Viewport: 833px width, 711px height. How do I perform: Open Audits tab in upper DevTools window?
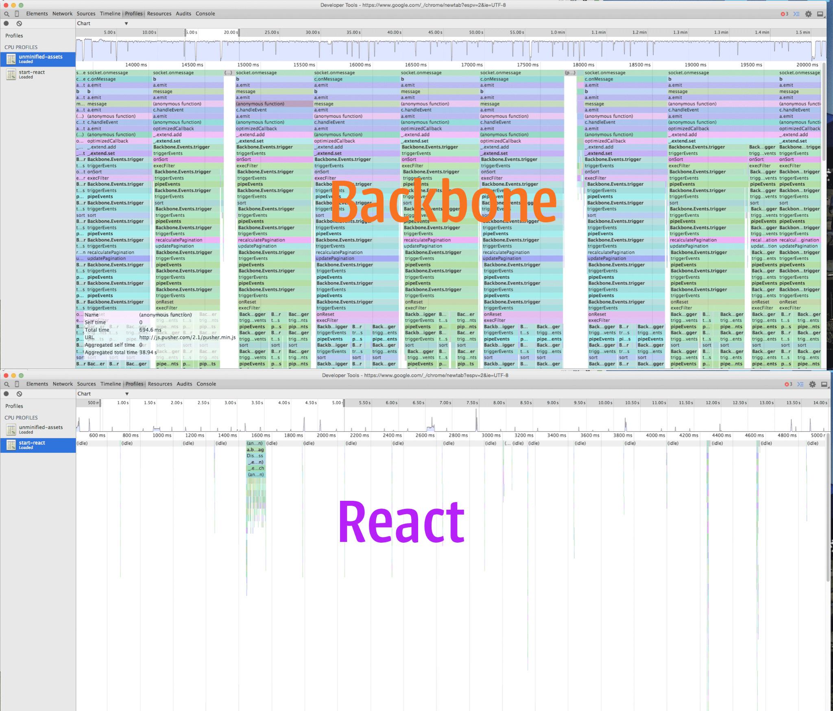[x=183, y=14]
